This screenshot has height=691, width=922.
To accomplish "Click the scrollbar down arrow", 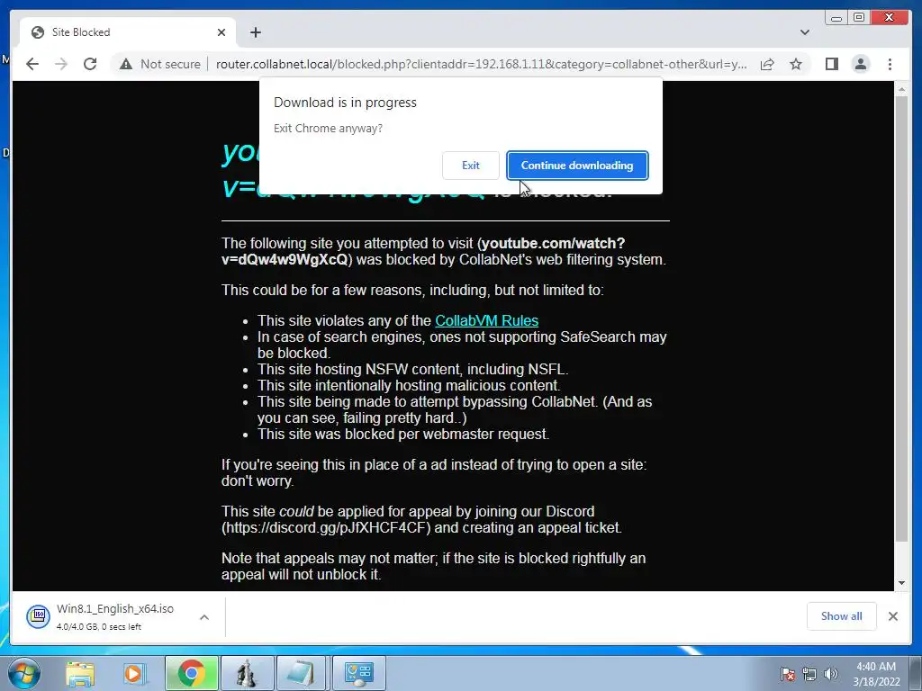I will click(901, 583).
